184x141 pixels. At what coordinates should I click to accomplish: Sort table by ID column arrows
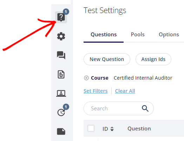pyautogui.click(x=112, y=129)
